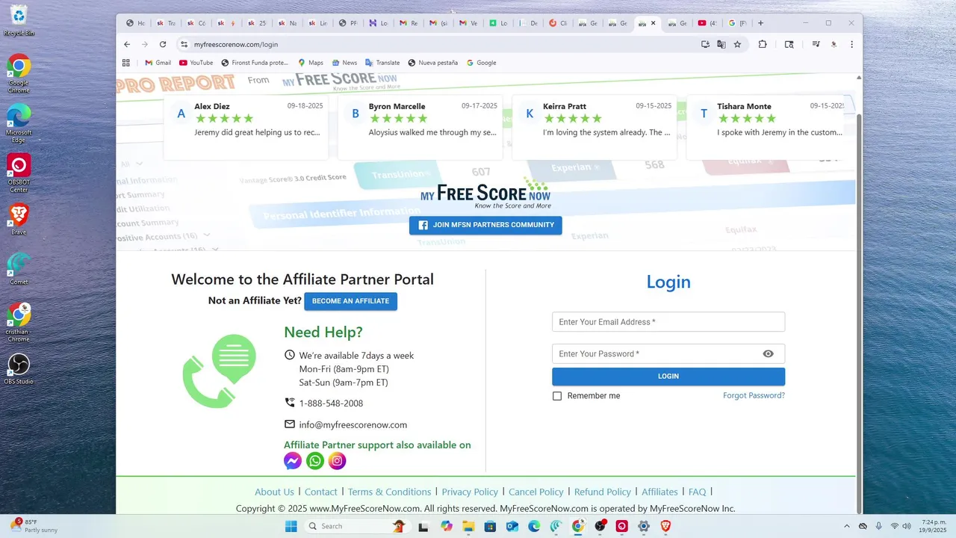Viewport: 956px width, 538px height.
Task: Open Comet desktop shortcut
Action: pyautogui.click(x=19, y=269)
